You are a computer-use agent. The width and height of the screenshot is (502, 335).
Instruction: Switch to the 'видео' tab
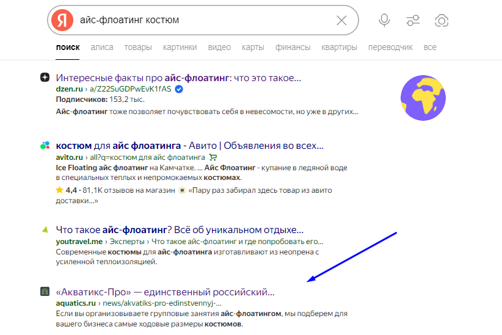219,48
